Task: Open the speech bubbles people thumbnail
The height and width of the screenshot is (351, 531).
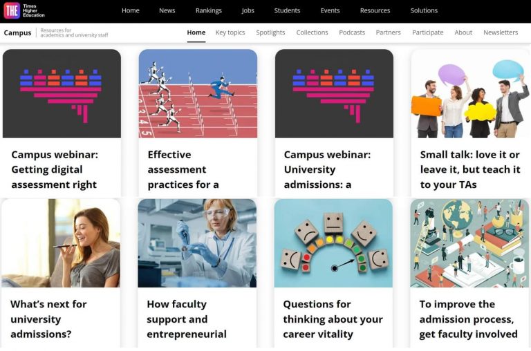Action: click(x=470, y=93)
